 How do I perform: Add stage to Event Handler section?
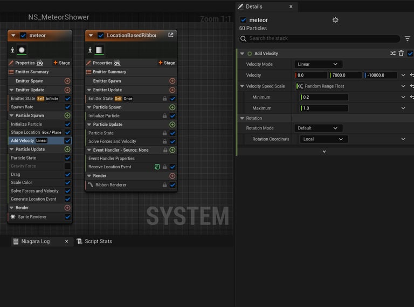click(172, 150)
